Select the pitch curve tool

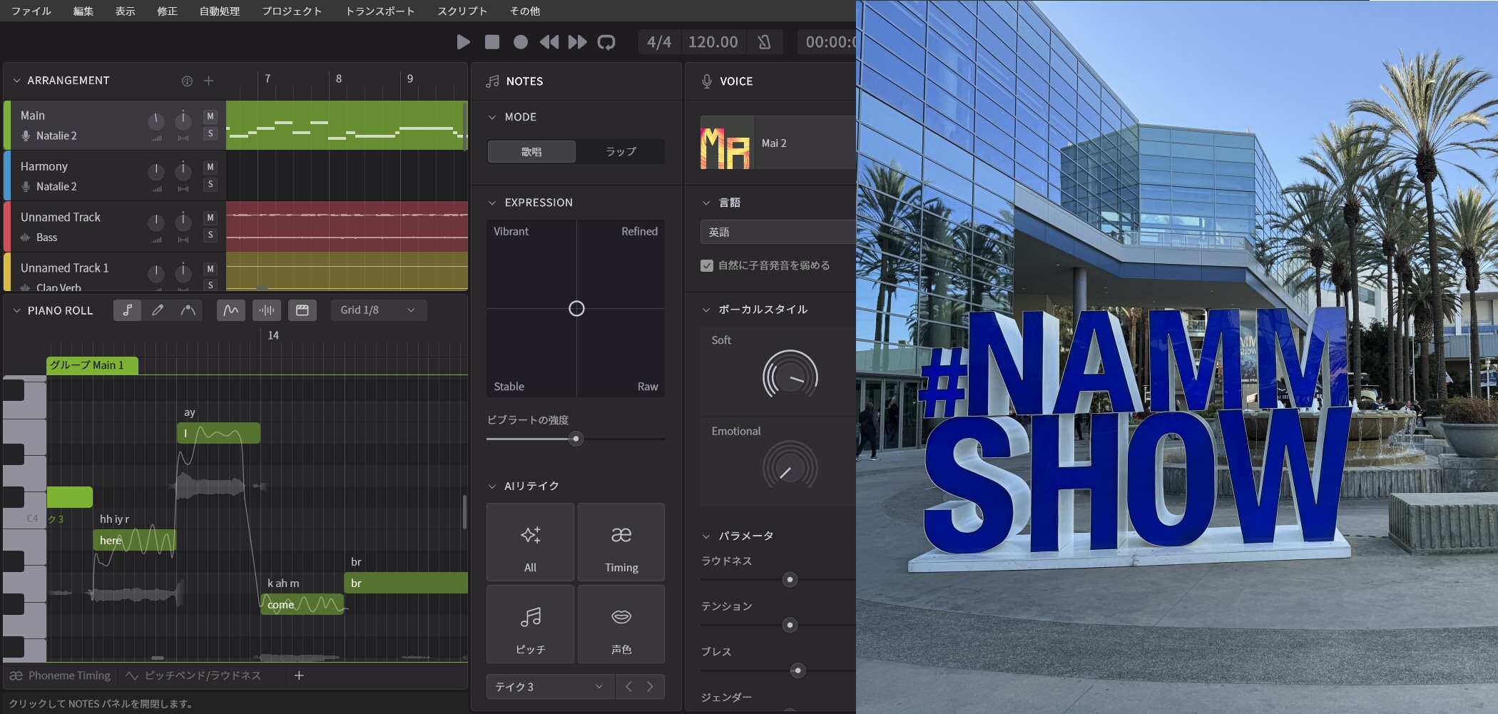pyautogui.click(x=188, y=310)
